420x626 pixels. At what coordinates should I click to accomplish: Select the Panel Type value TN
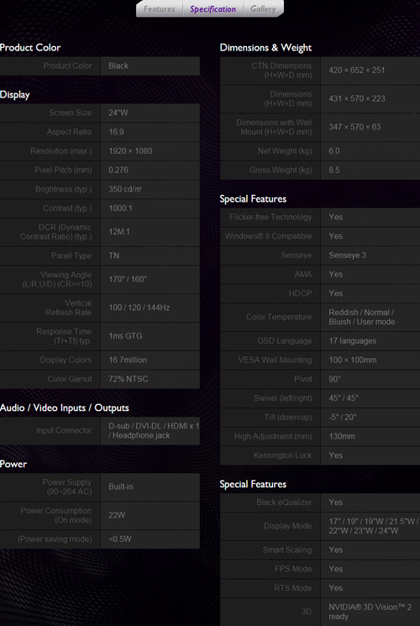point(113,255)
